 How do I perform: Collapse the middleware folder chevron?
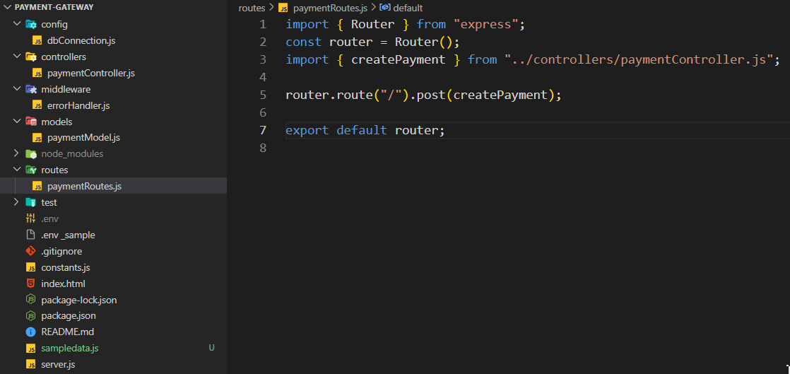[x=16, y=88]
